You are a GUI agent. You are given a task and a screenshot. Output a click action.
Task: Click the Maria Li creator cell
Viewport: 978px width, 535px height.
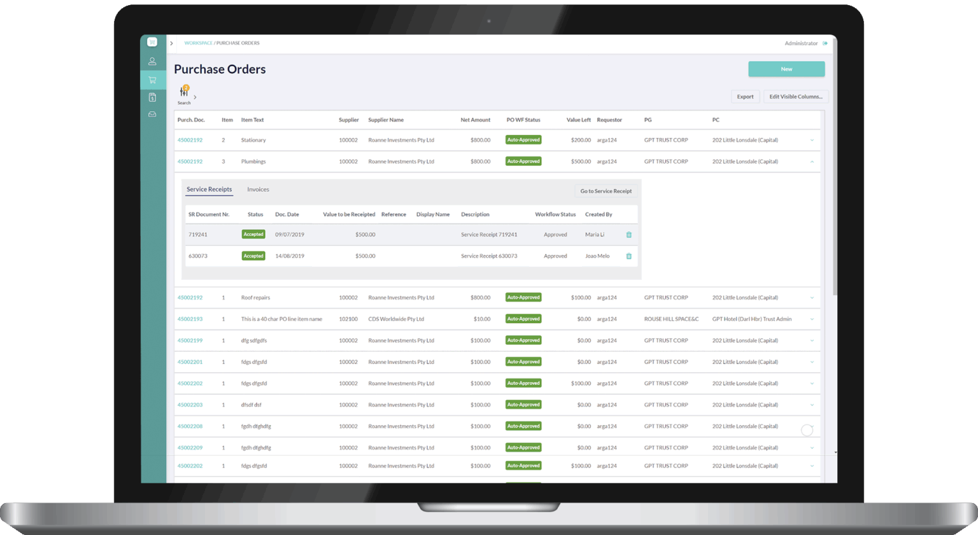595,235
